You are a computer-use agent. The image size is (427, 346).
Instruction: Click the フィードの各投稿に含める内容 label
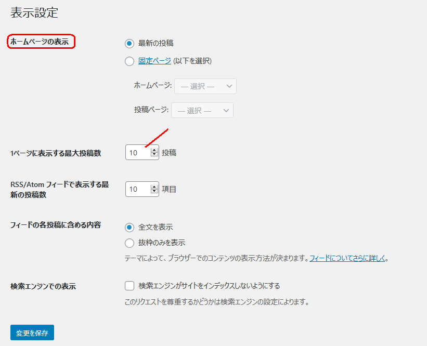pyautogui.click(x=56, y=225)
